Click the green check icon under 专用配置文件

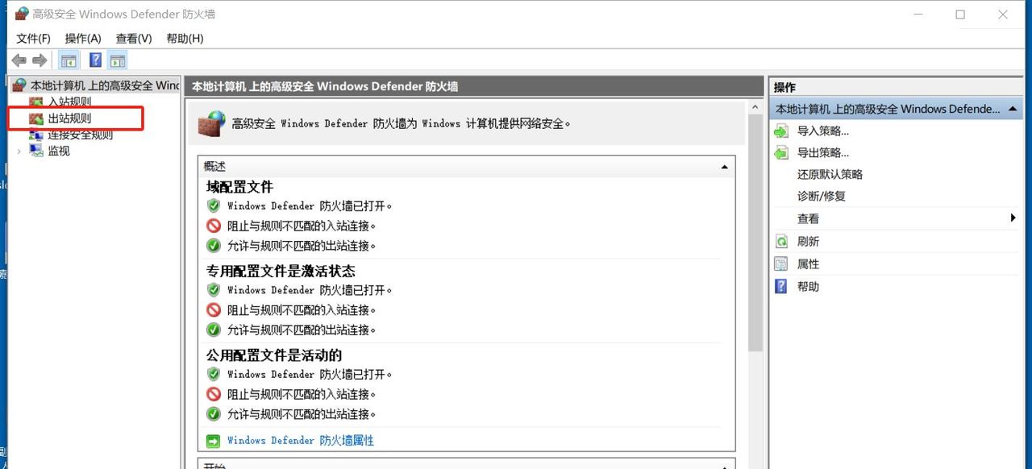click(x=213, y=330)
